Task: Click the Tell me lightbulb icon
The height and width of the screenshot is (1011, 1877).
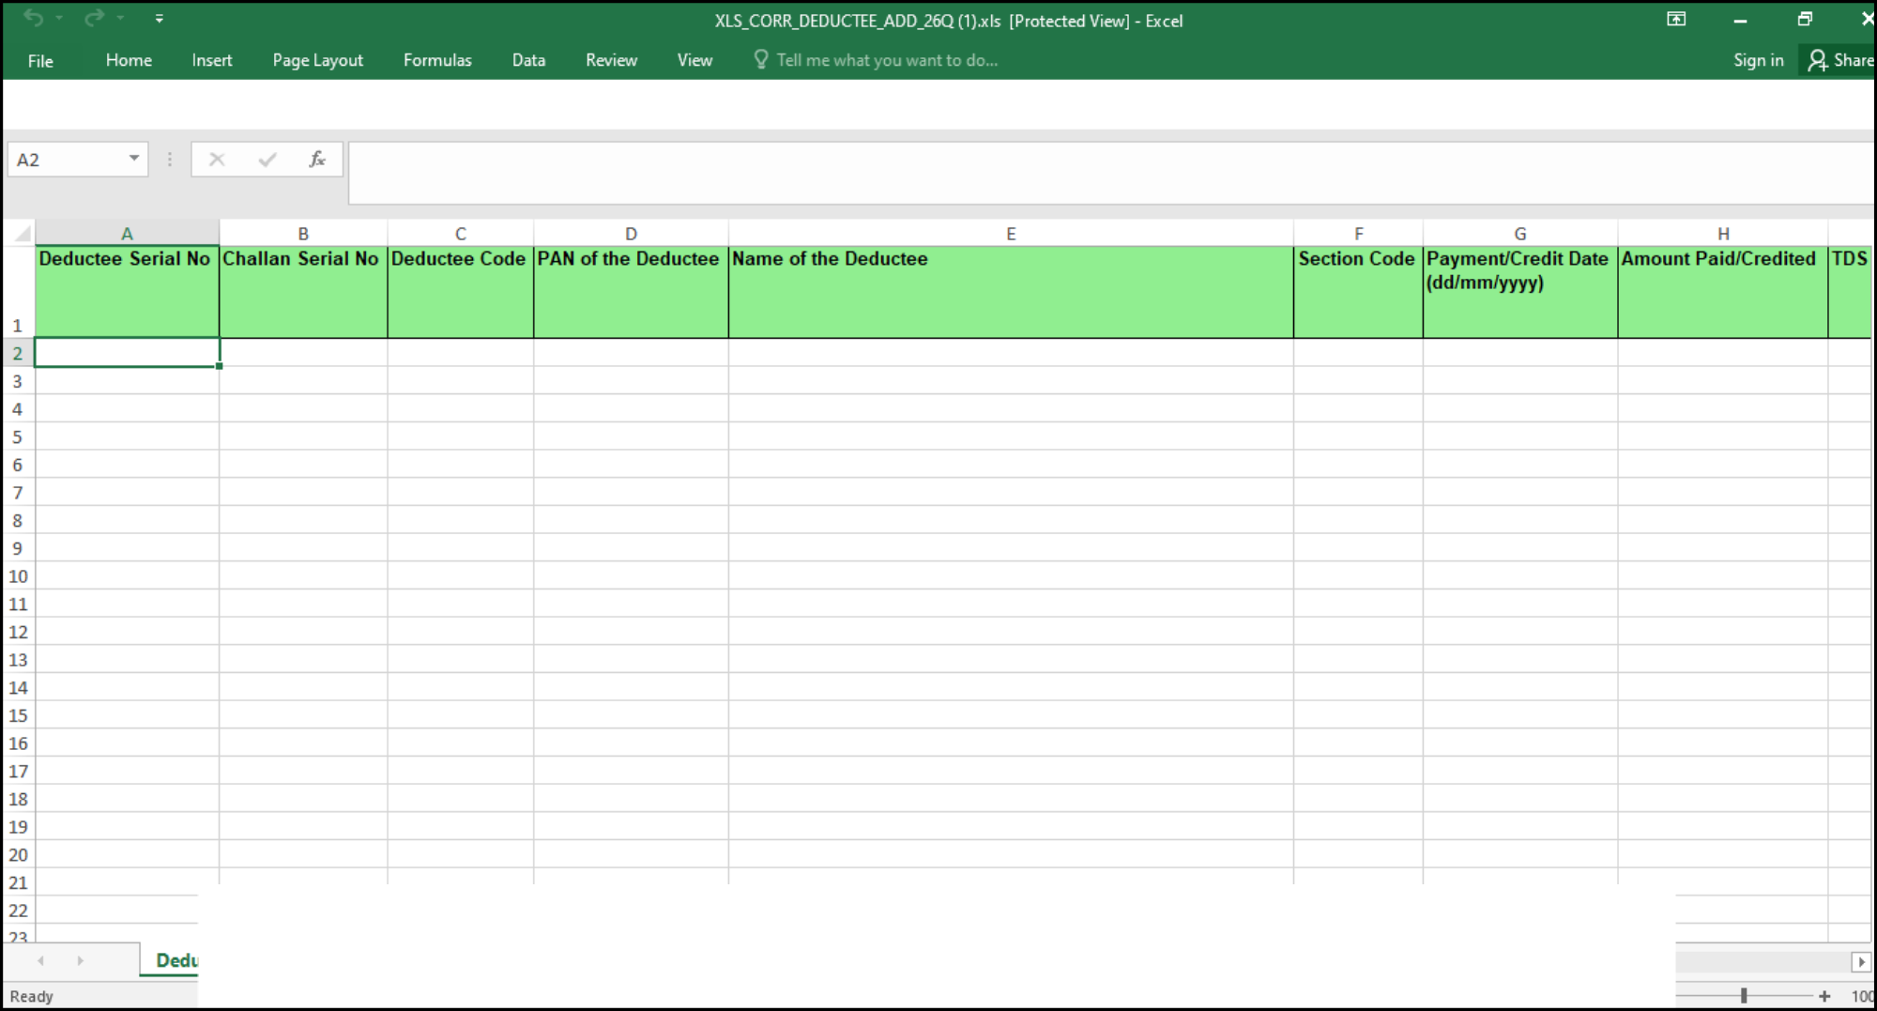Action: click(x=761, y=59)
